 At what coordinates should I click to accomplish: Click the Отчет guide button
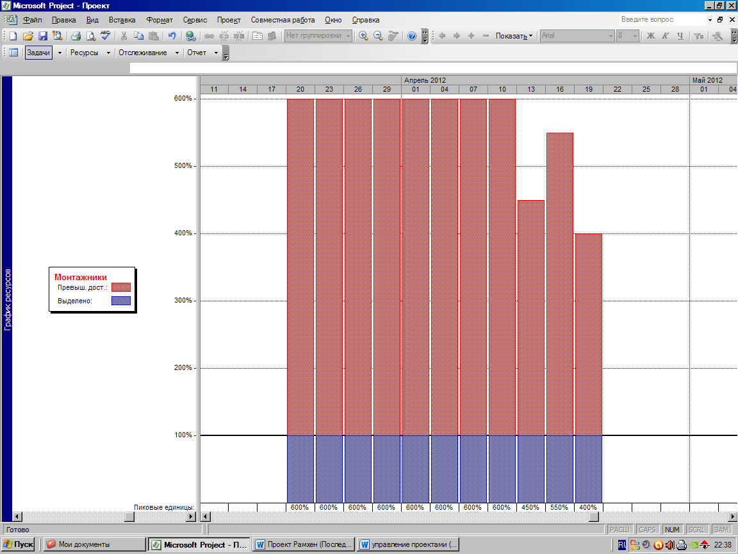click(x=197, y=53)
